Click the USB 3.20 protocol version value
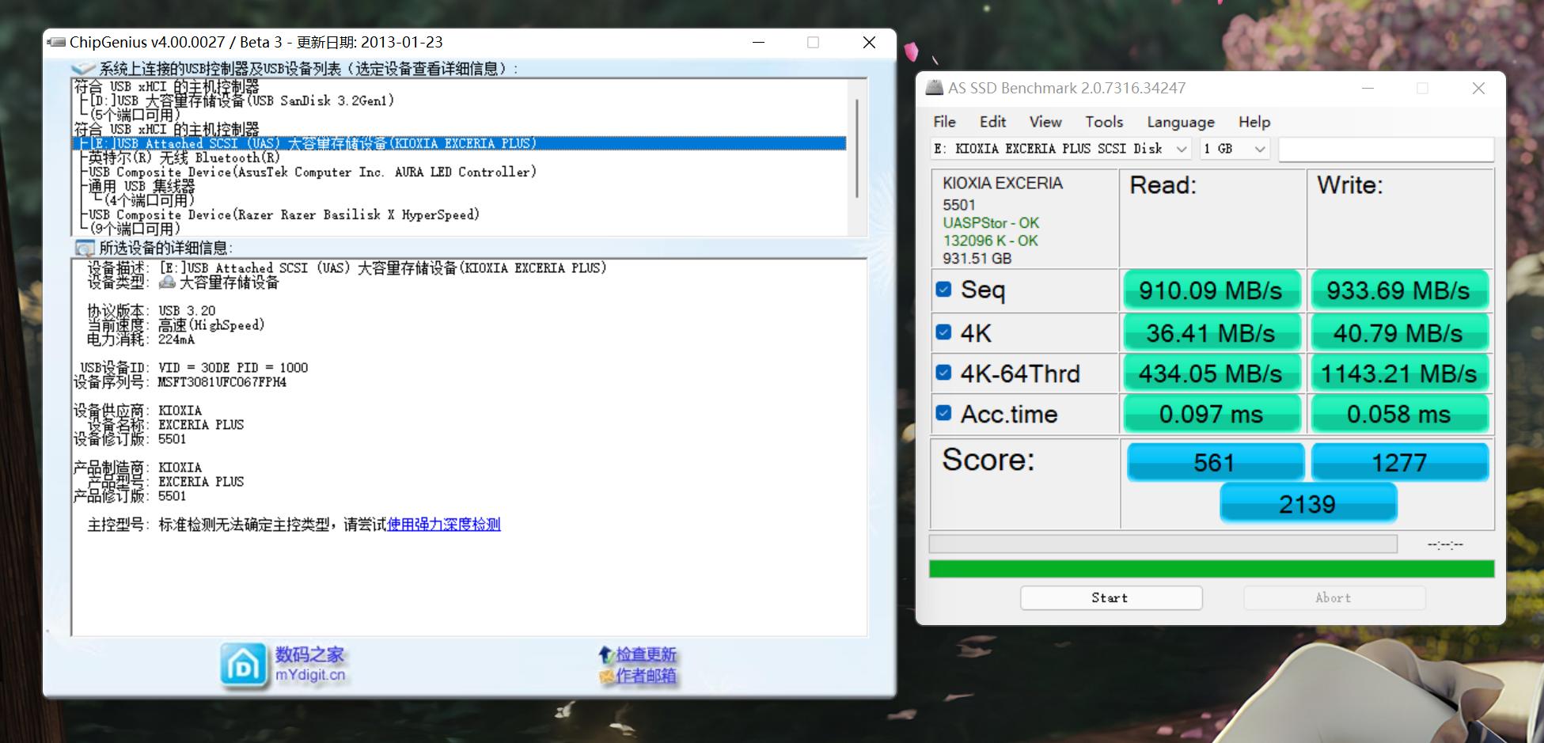The image size is (1544, 743). click(x=187, y=311)
